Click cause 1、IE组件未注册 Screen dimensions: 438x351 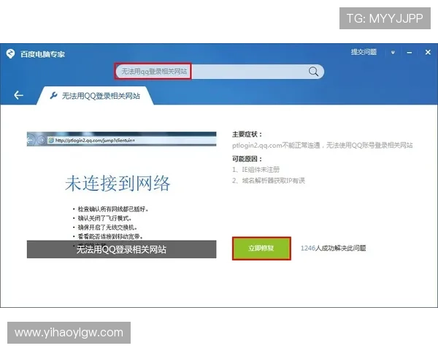tap(256, 170)
